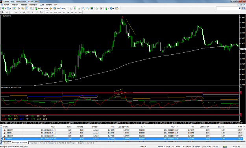Select the M1 timeframe button

coord(47,12)
